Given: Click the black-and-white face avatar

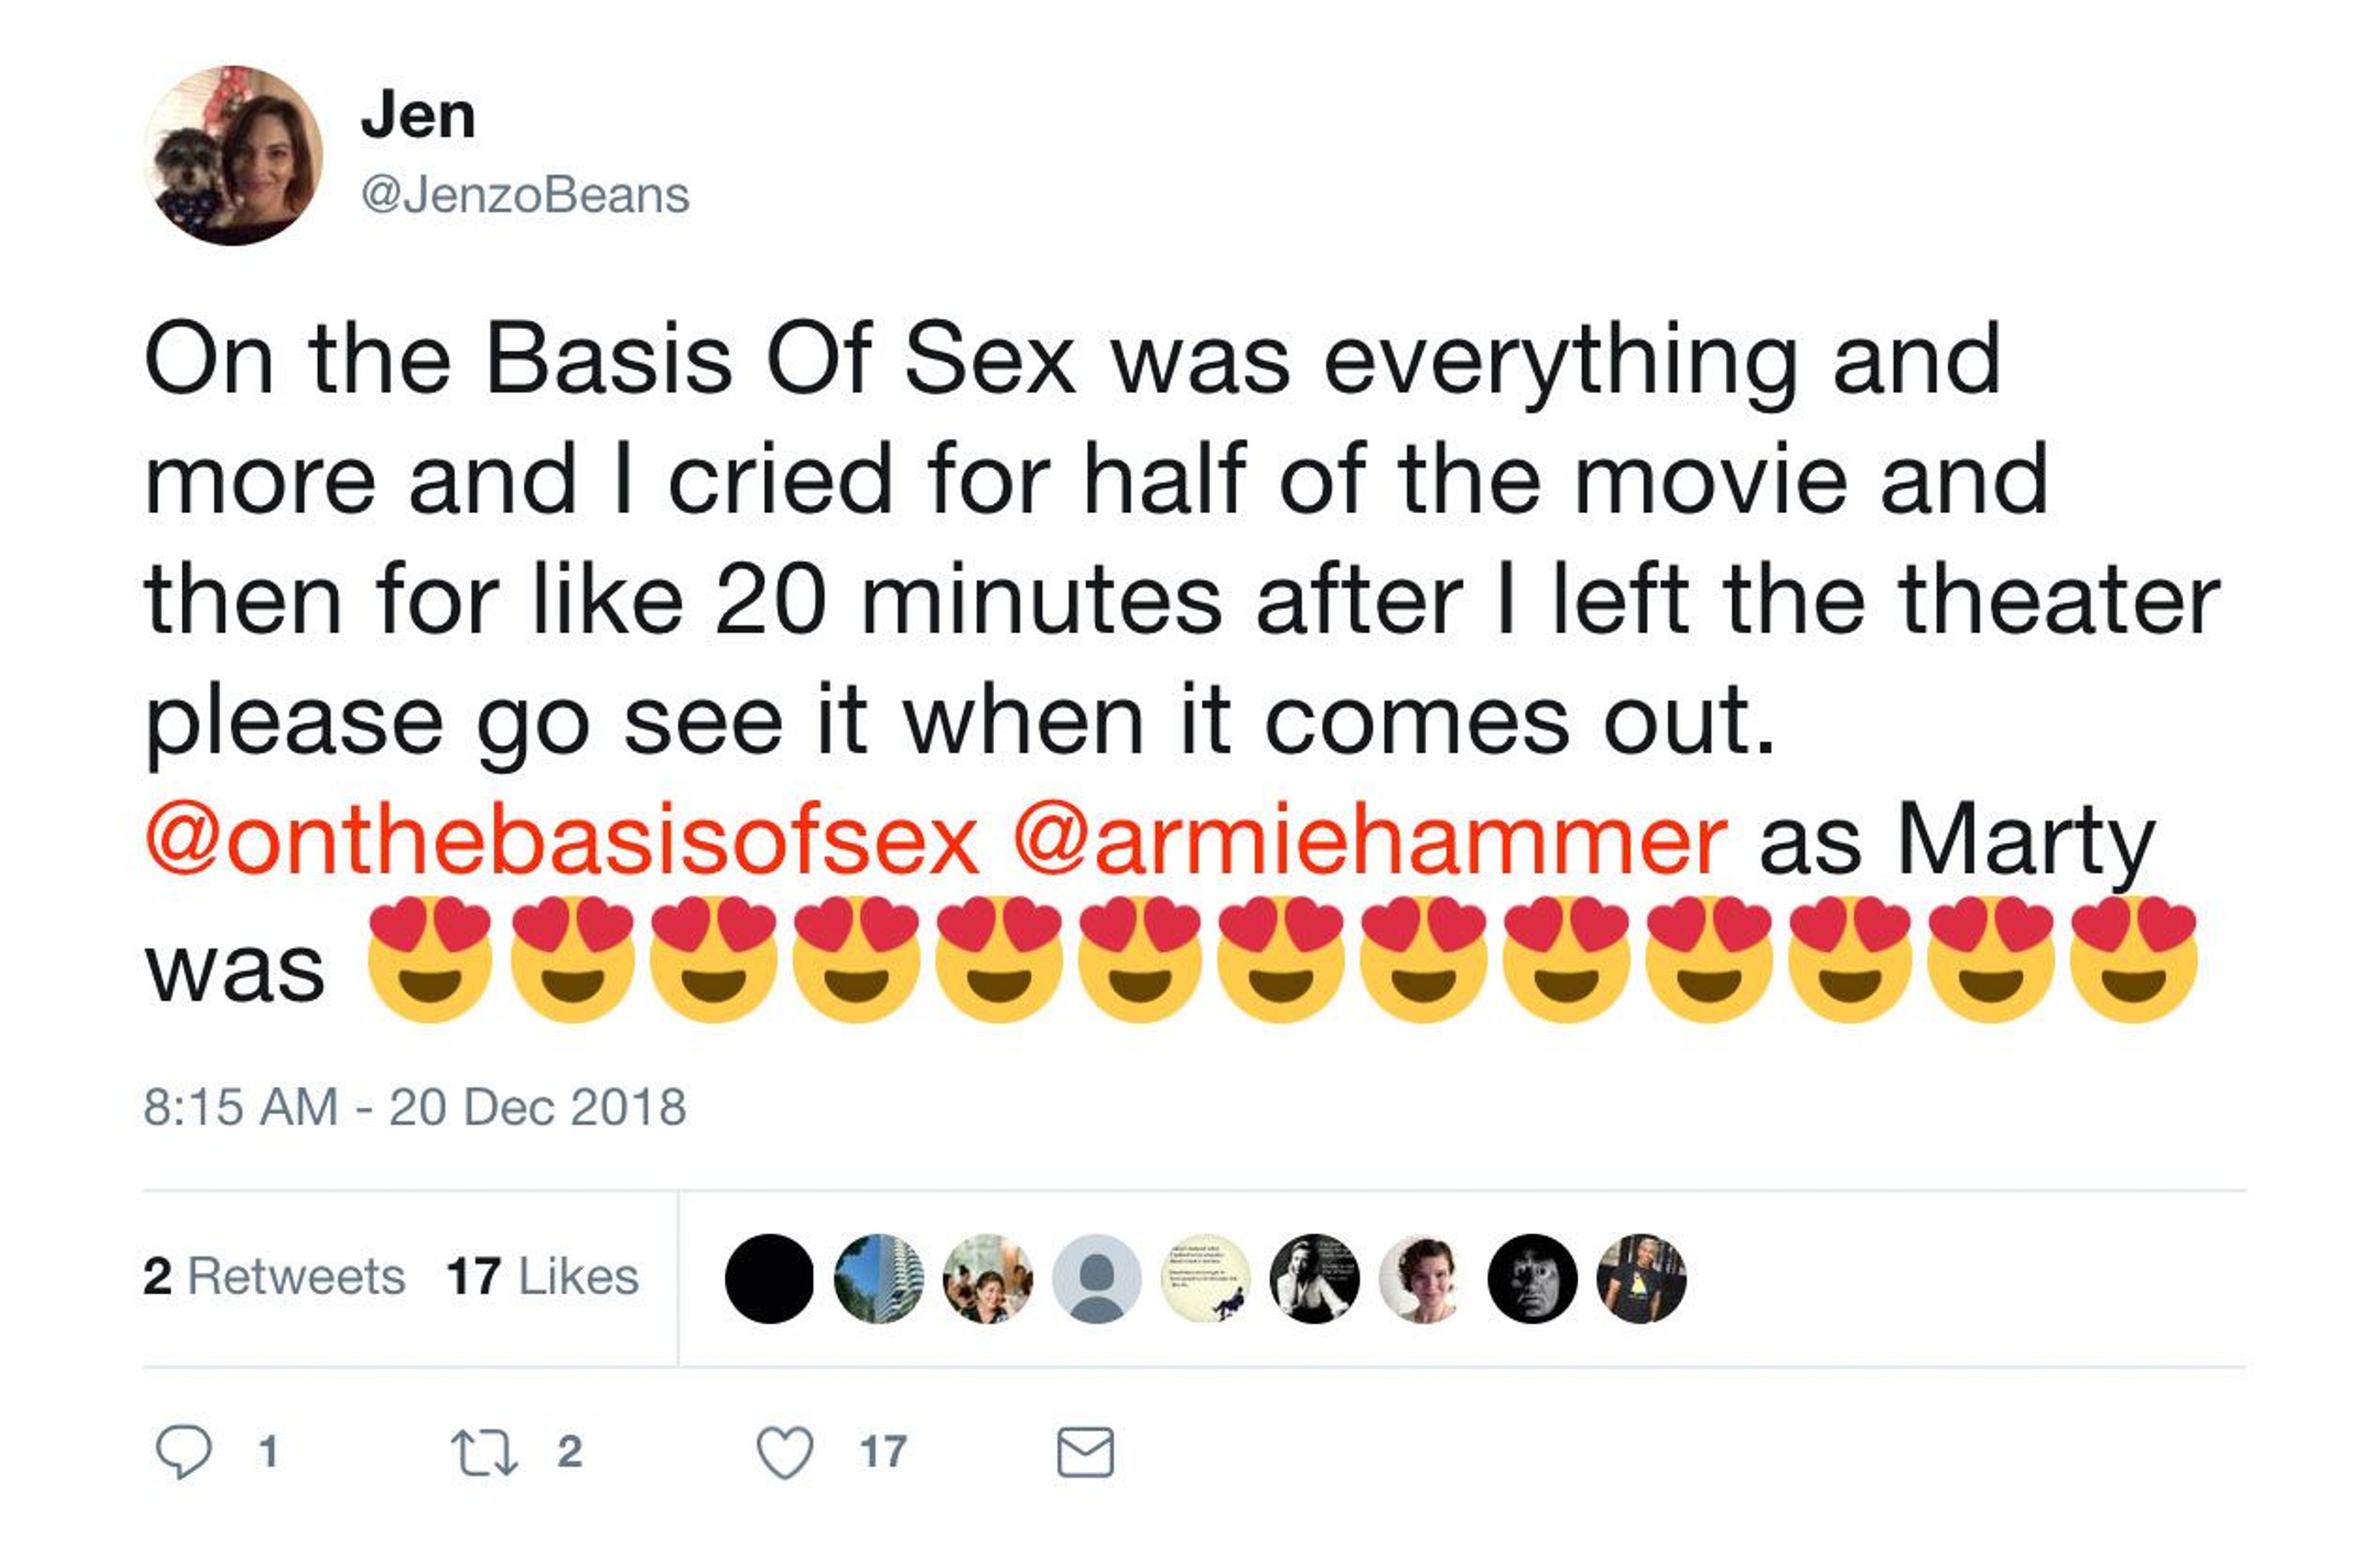Looking at the screenshot, I should 1532,1278.
